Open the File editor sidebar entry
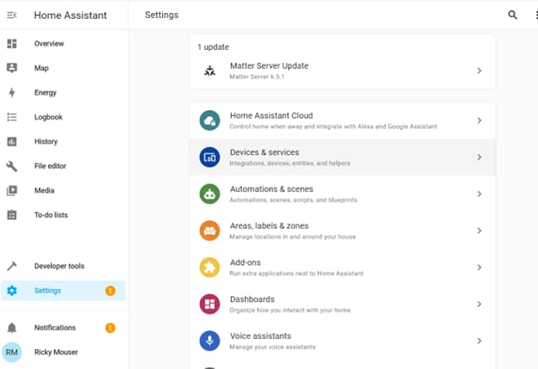The width and height of the screenshot is (538, 369). [x=63, y=166]
